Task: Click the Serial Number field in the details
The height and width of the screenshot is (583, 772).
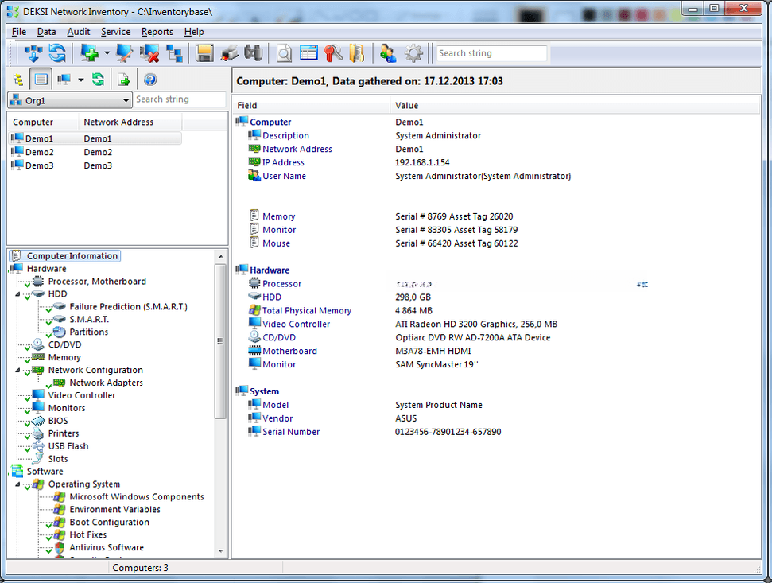Action: 290,432
